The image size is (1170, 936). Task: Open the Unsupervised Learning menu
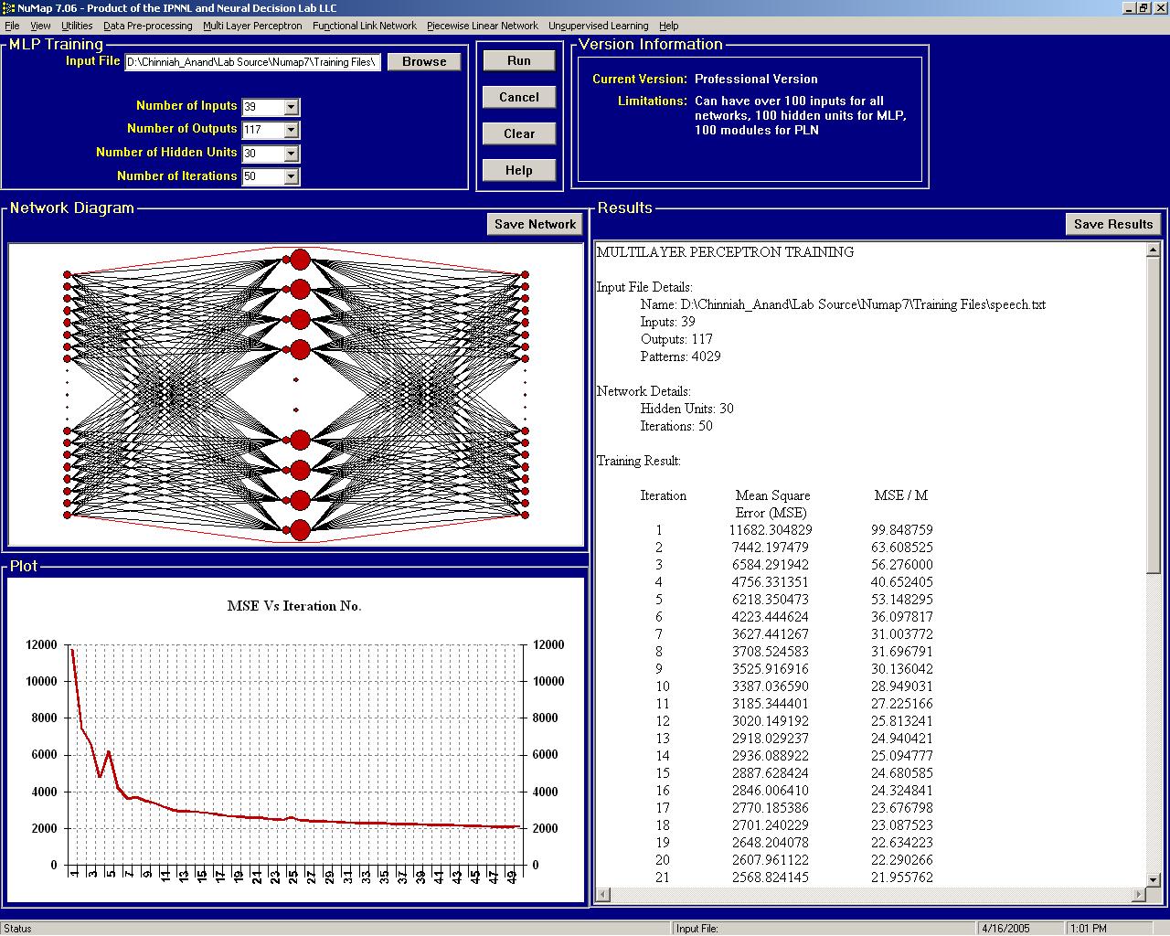[x=598, y=26]
